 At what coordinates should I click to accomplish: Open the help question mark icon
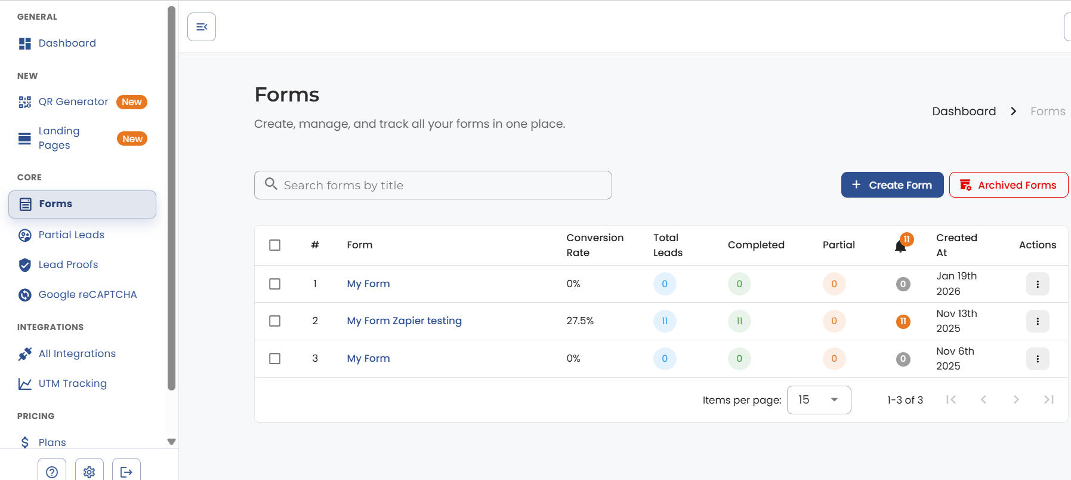(x=52, y=472)
